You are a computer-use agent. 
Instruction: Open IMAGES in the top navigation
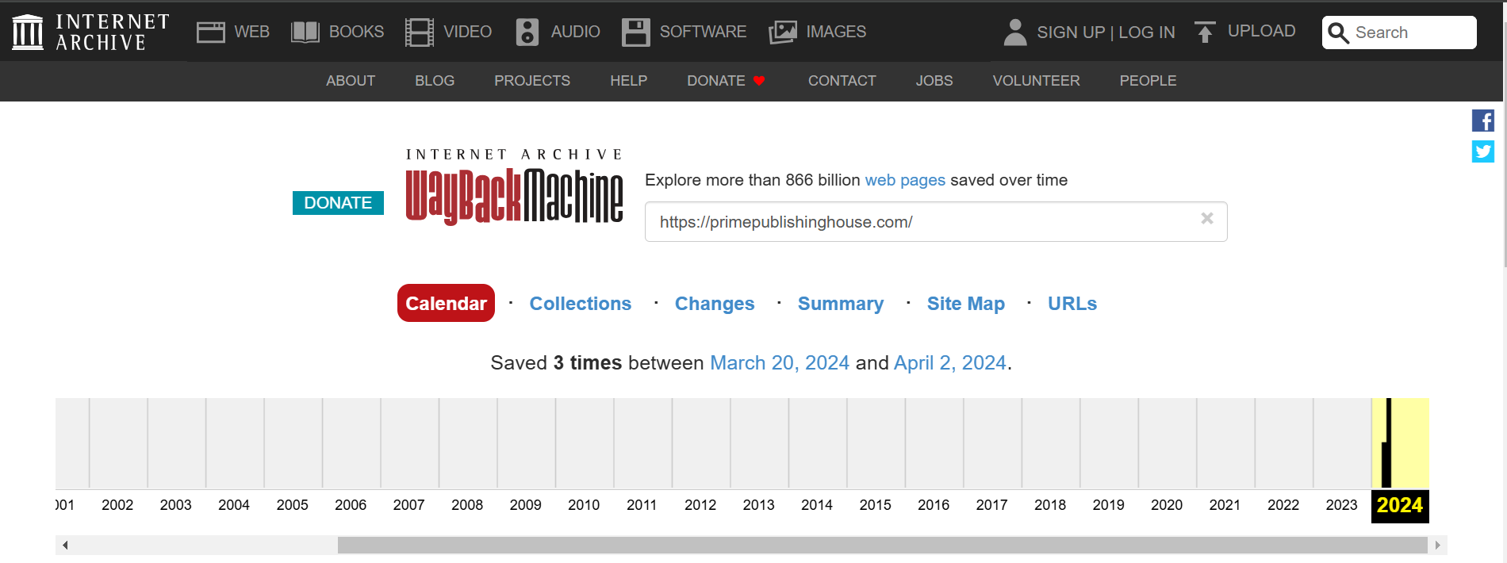[x=836, y=32]
